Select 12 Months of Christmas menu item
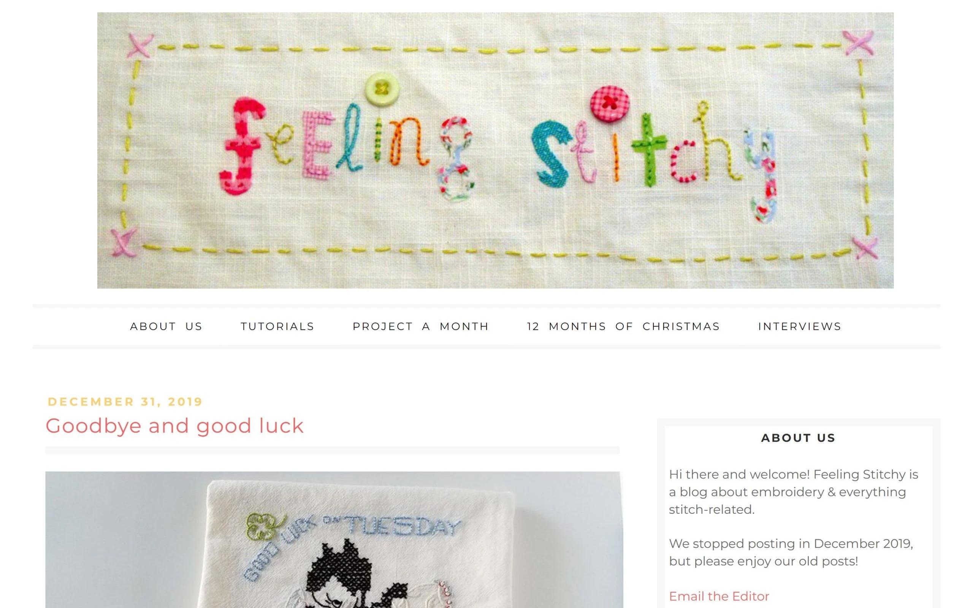This screenshot has height=608, width=973. pyautogui.click(x=623, y=326)
